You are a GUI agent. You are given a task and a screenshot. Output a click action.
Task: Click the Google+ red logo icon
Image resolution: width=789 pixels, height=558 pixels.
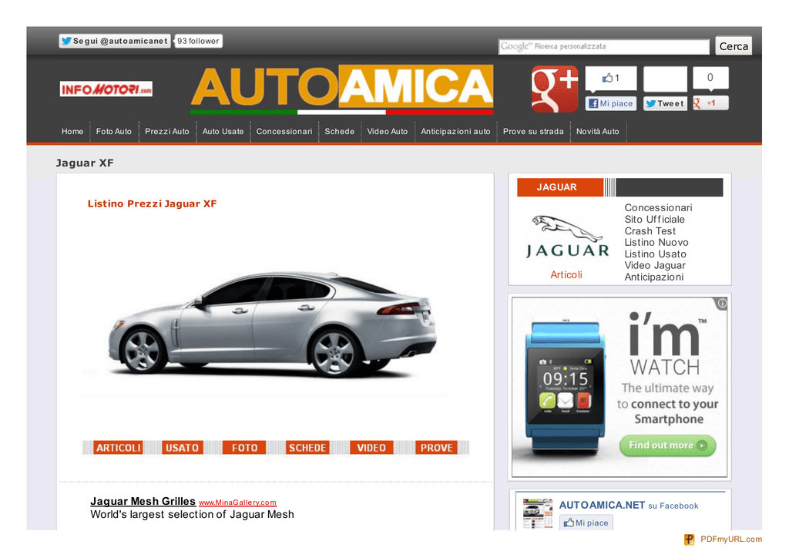(555, 89)
